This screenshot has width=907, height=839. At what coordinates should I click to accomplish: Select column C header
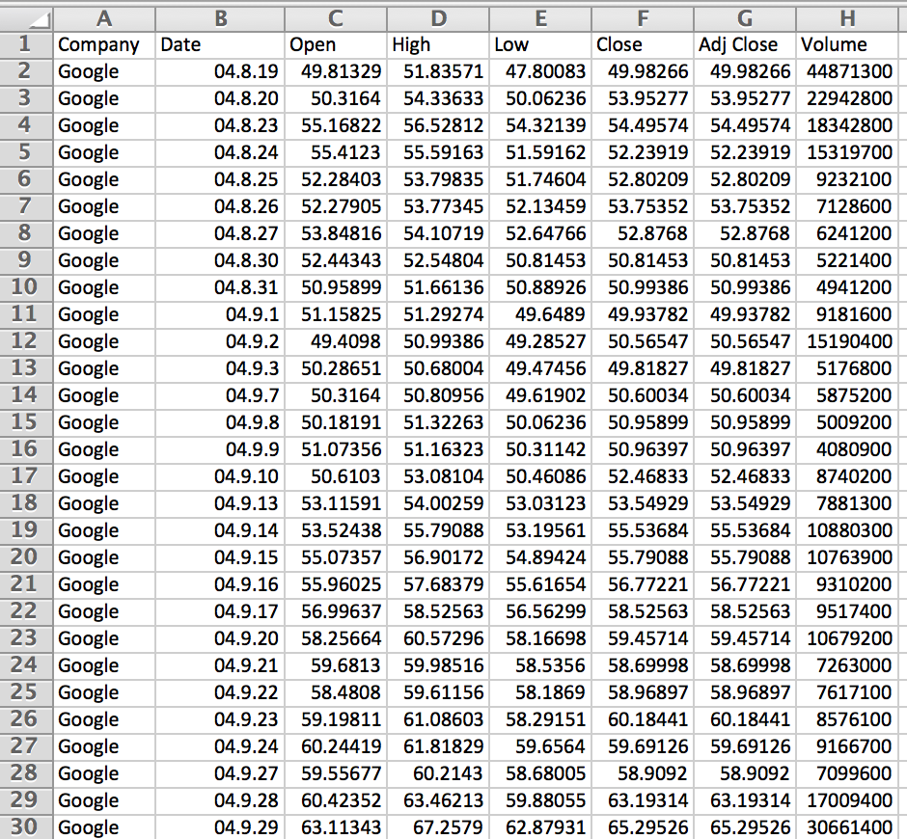pos(336,19)
